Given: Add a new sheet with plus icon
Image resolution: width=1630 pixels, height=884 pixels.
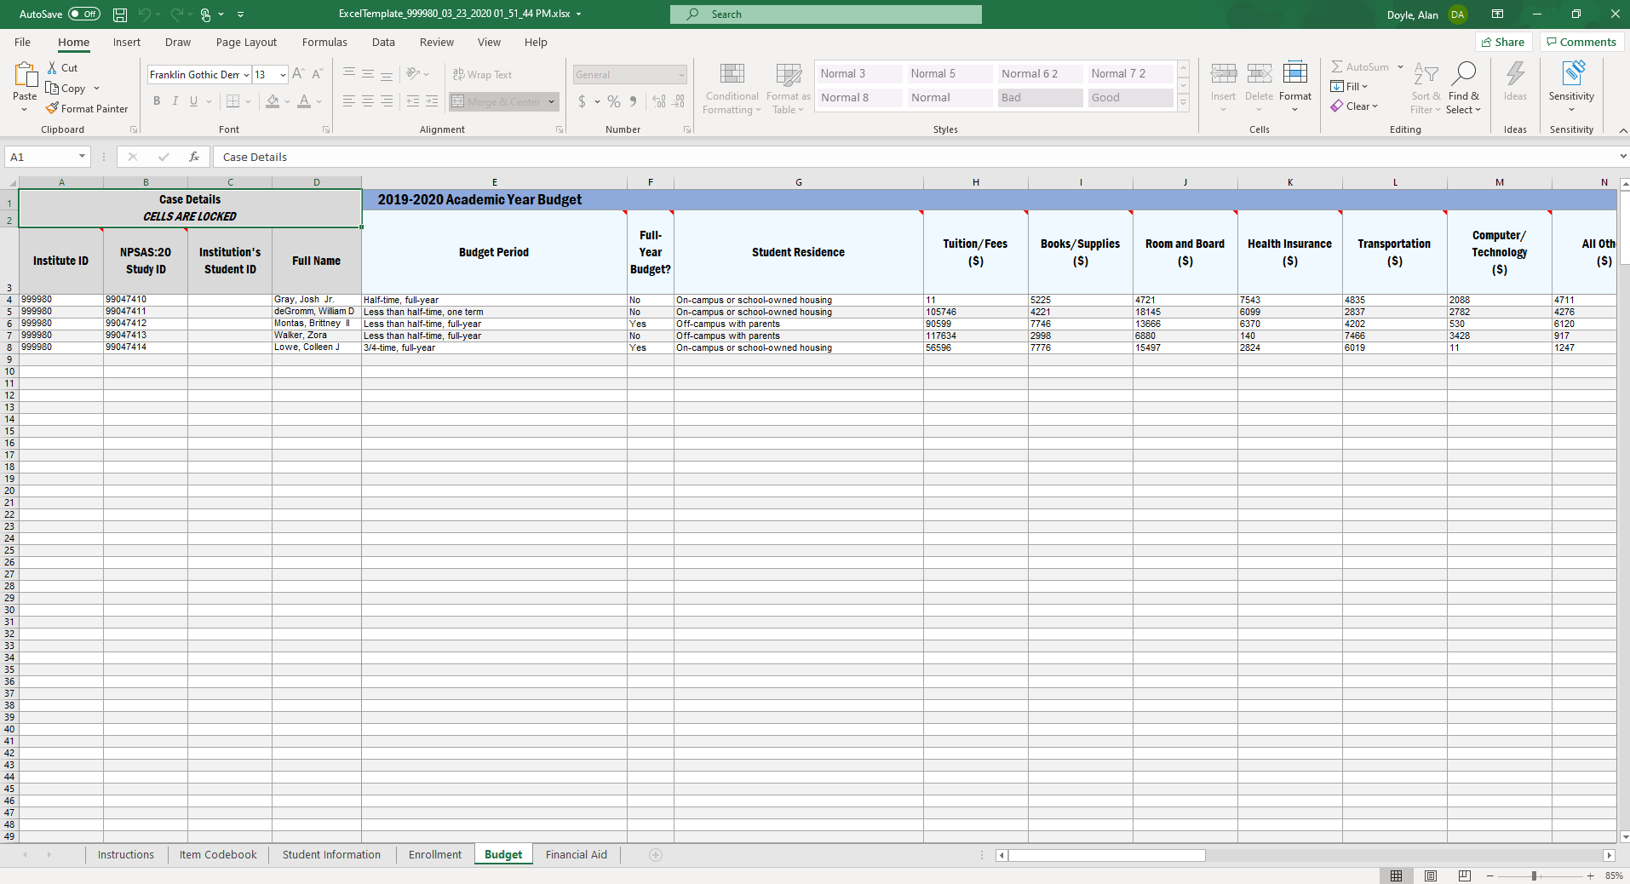Looking at the screenshot, I should [656, 855].
